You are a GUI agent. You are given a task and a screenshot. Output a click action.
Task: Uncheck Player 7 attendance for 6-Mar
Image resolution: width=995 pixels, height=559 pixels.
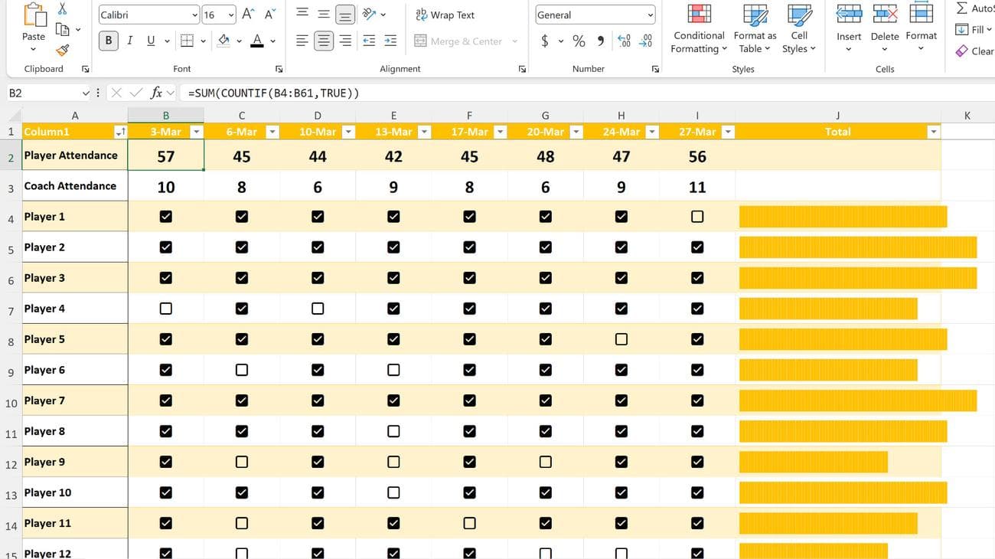pos(241,400)
